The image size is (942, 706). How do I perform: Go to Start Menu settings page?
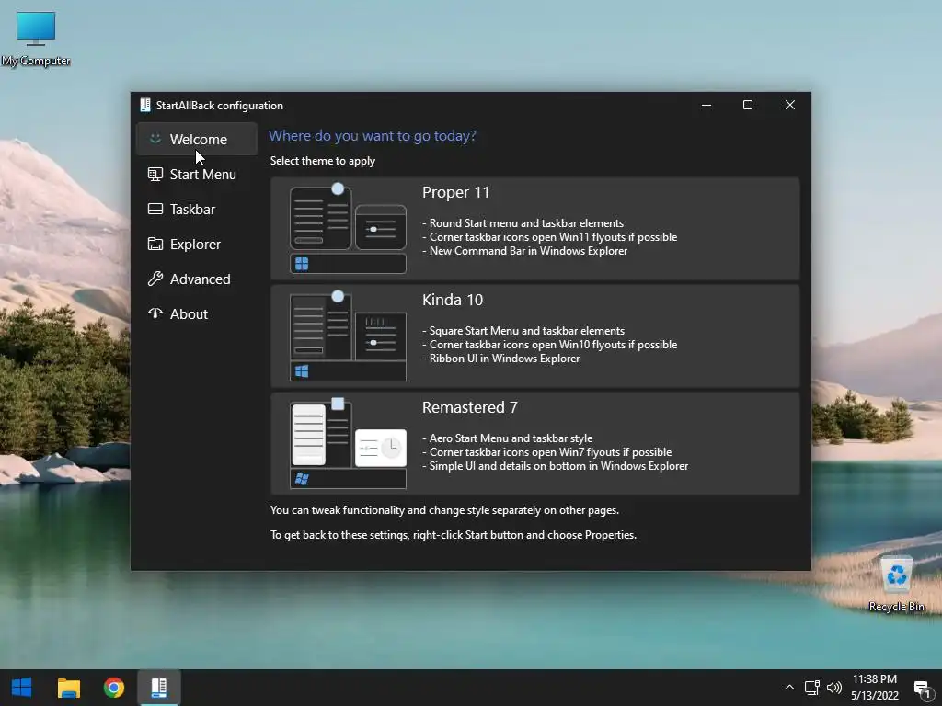point(197,174)
